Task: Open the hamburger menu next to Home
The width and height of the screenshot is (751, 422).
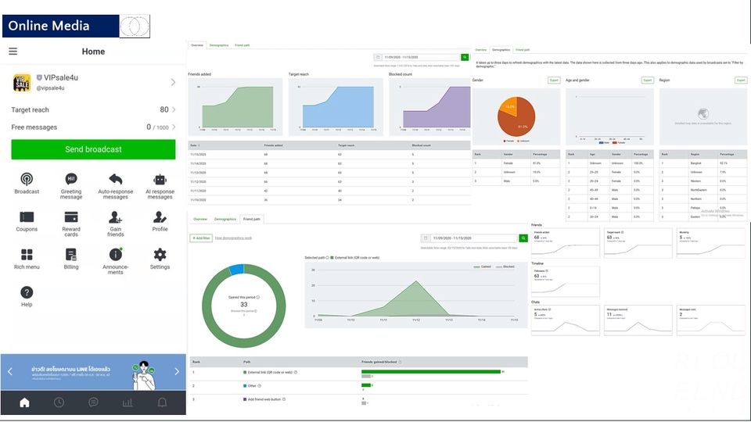Action: pyautogui.click(x=13, y=52)
